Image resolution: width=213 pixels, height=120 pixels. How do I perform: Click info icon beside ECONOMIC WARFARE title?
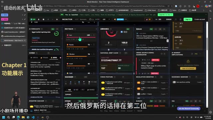pos(190,77)
